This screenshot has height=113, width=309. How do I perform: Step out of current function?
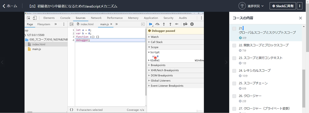(170, 24)
